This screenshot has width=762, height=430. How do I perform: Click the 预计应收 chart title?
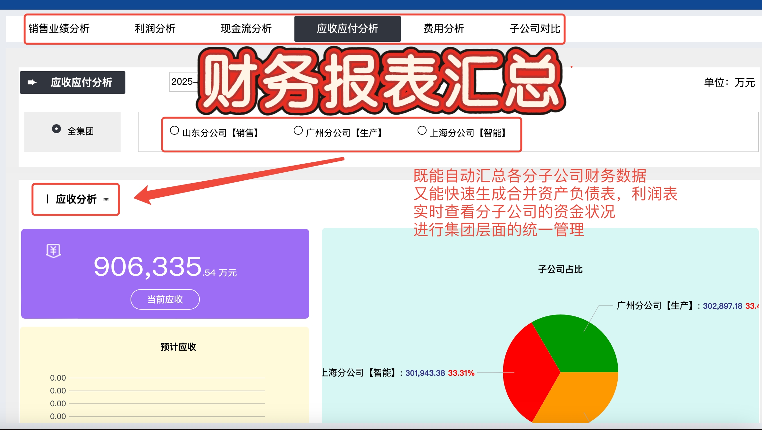[x=178, y=347]
